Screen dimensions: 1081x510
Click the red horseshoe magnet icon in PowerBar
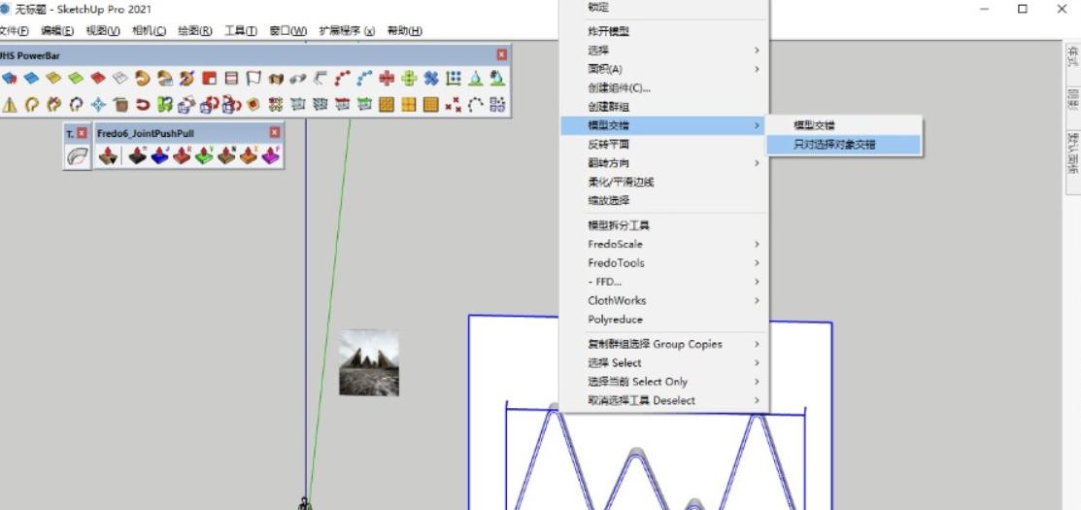click(x=143, y=104)
